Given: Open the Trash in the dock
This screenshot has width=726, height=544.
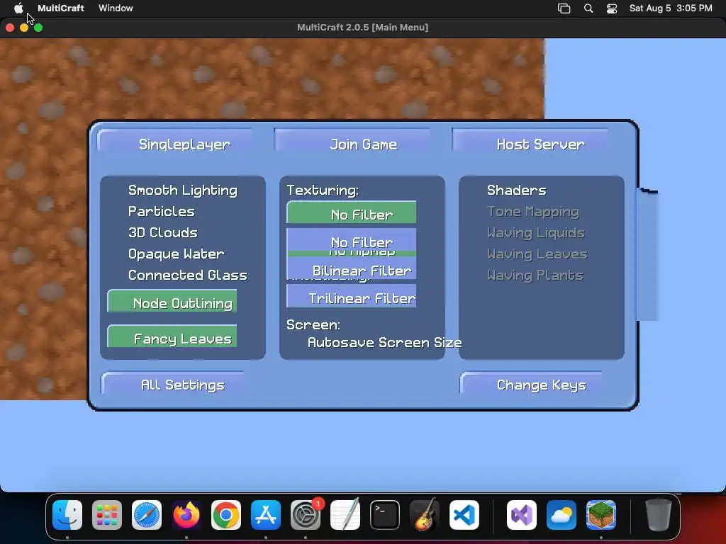Looking at the screenshot, I should pyautogui.click(x=659, y=515).
